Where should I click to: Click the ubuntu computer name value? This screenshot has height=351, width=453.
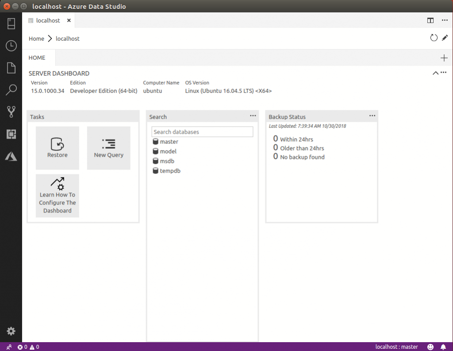pyautogui.click(x=153, y=91)
